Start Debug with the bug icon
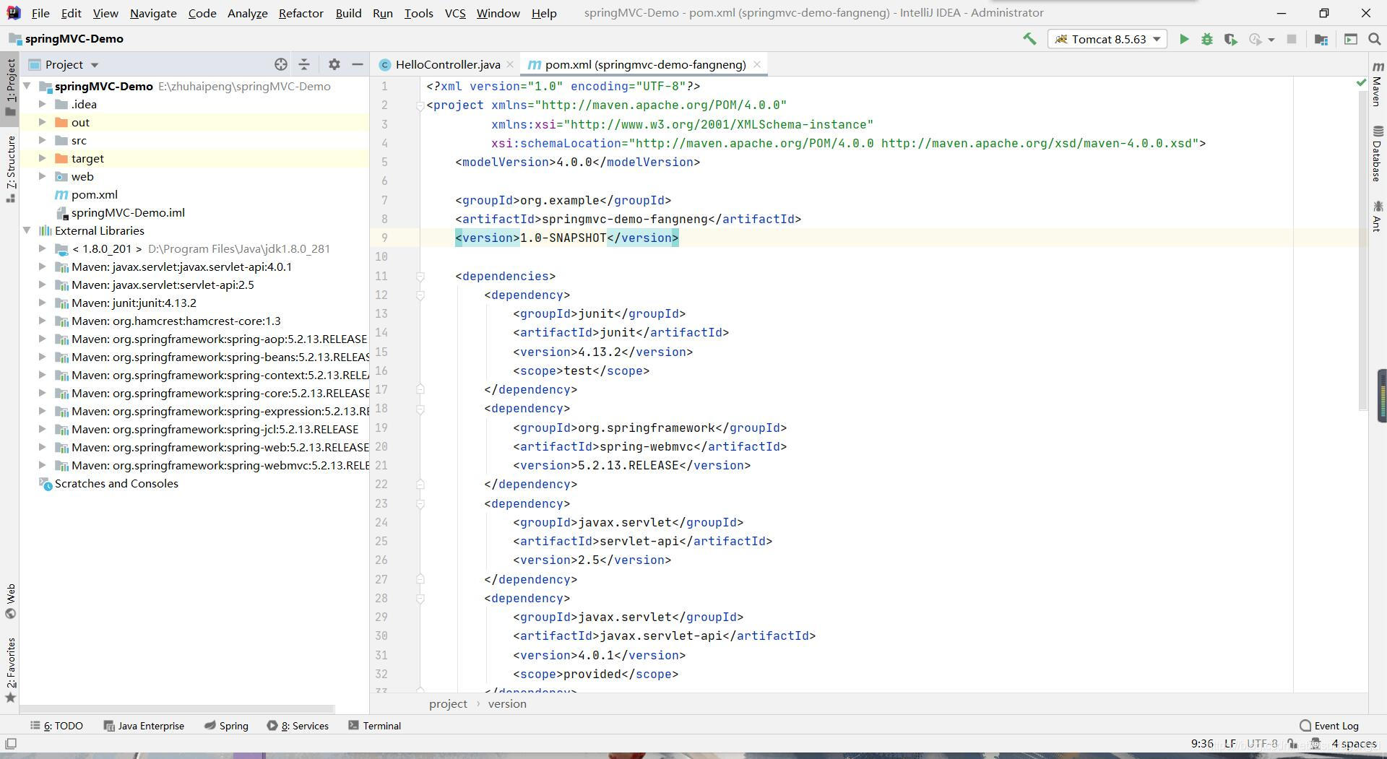Image resolution: width=1387 pixels, height=759 pixels. click(1206, 40)
